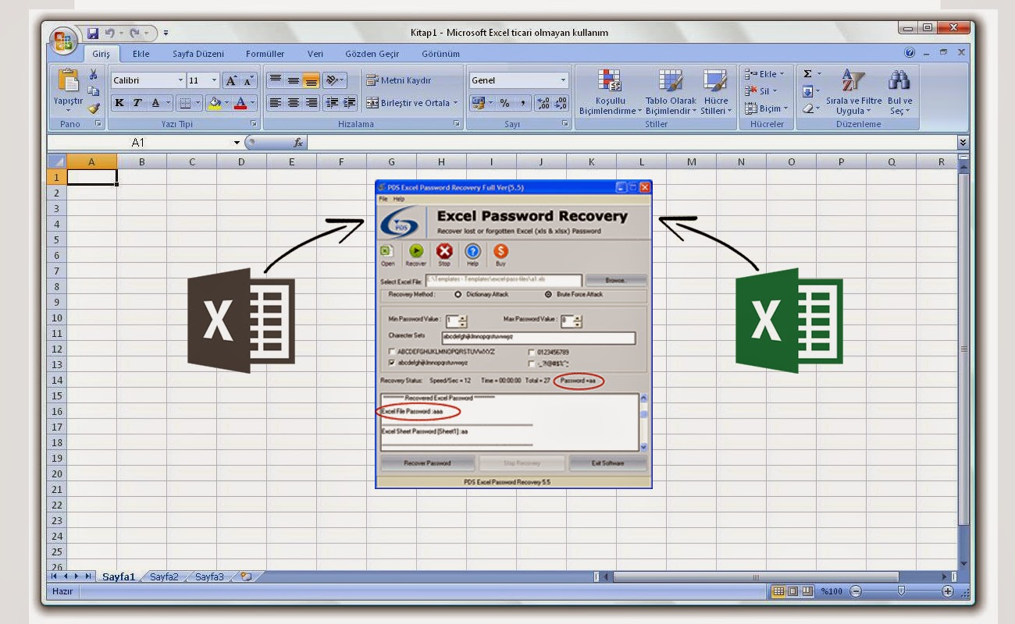Click the Recover Password button
Viewport: 1015px width, 624px height.
click(429, 463)
